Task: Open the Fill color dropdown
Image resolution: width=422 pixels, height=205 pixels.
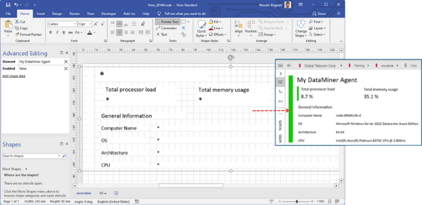Action: 215,22
